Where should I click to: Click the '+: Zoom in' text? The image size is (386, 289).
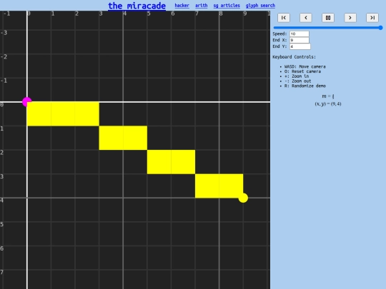297,76
